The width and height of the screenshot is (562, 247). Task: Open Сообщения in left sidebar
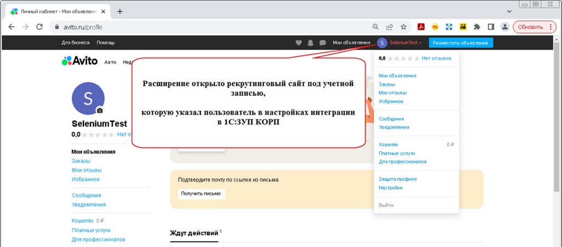86,196
